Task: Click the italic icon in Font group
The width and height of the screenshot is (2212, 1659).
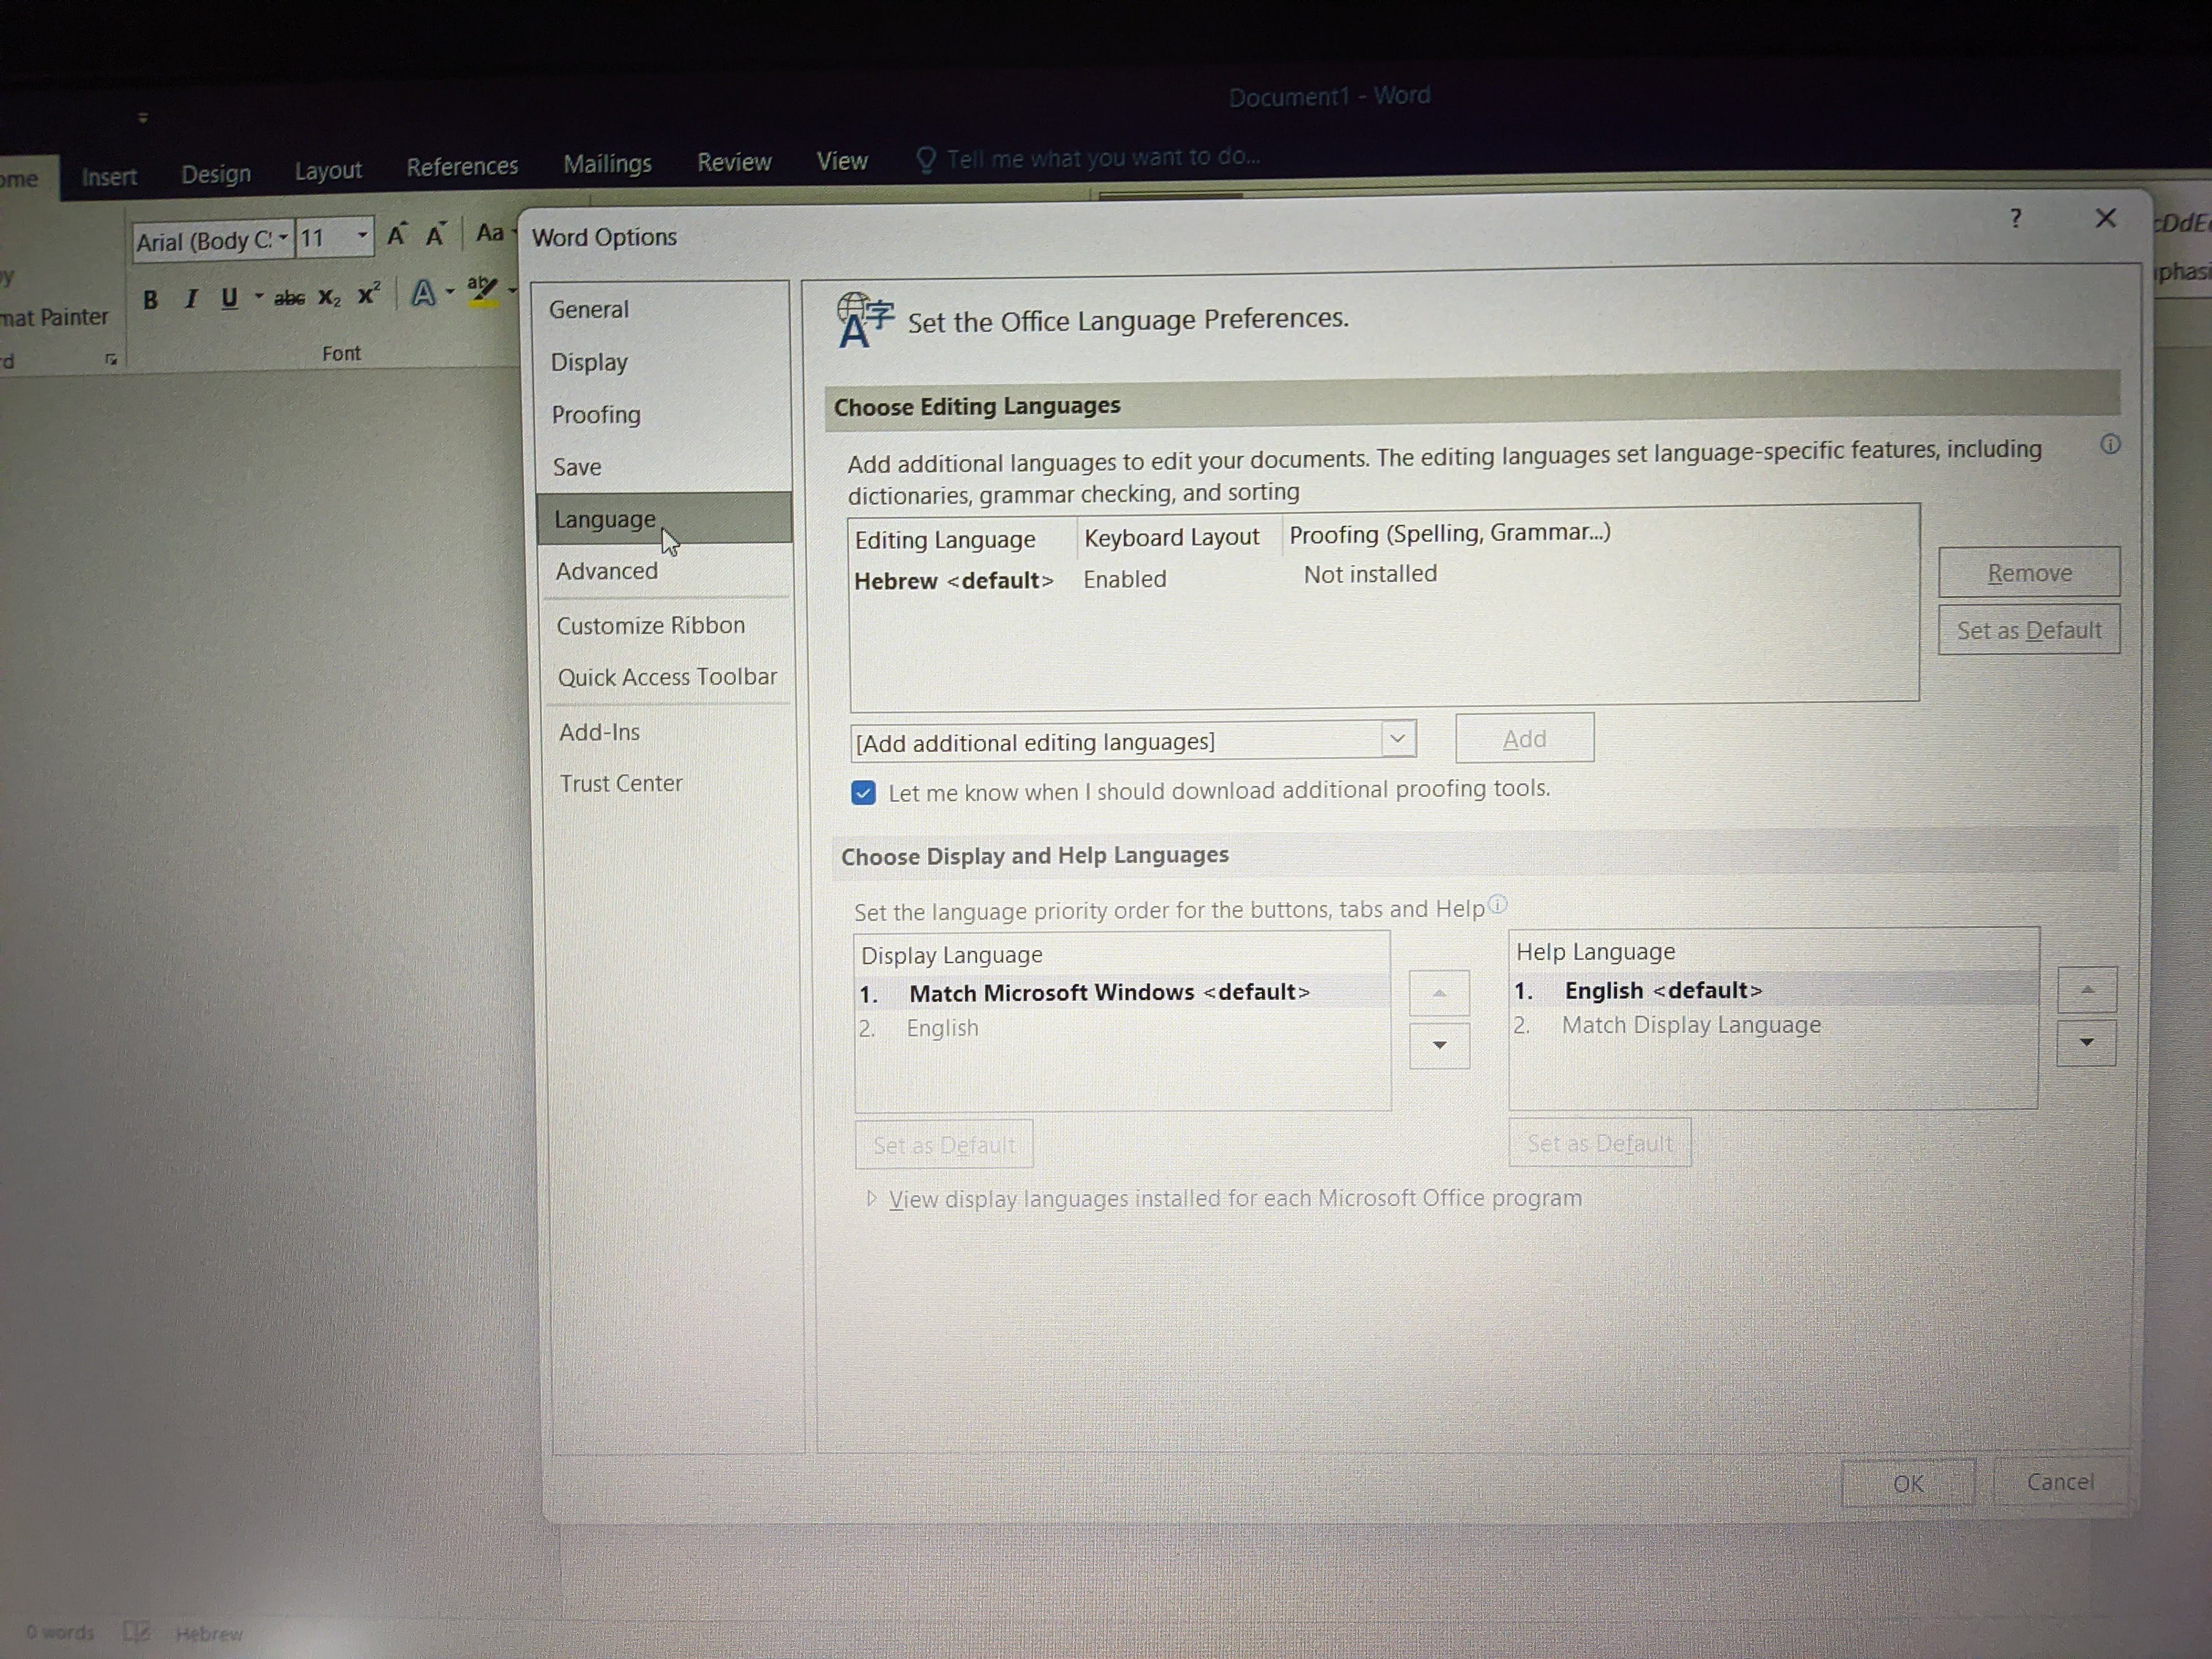Action: [x=190, y=298]
